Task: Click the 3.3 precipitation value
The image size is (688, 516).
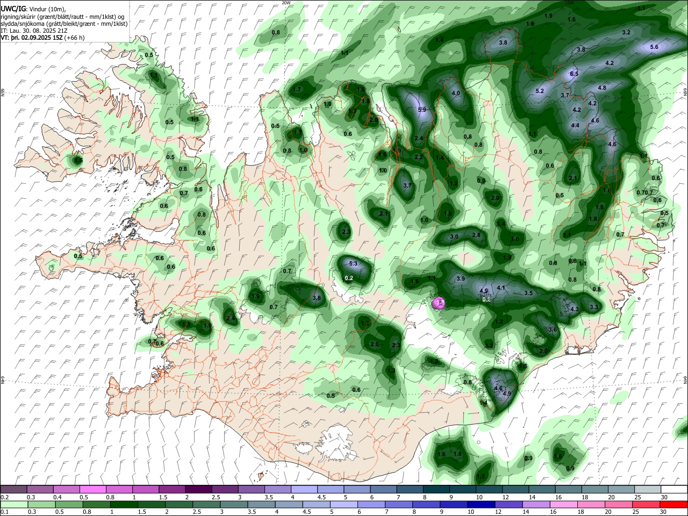Action: [594, 307]
